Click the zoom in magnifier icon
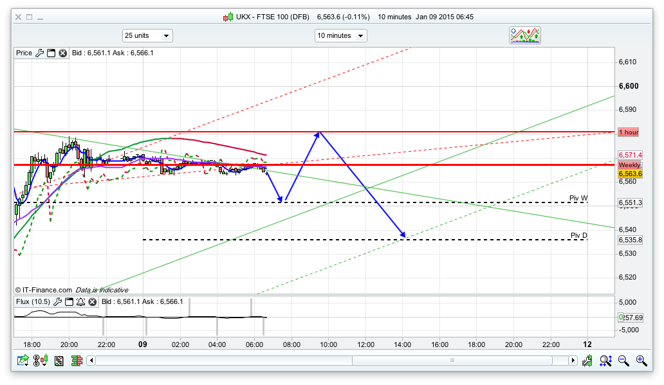 click(x=641, y=361)
